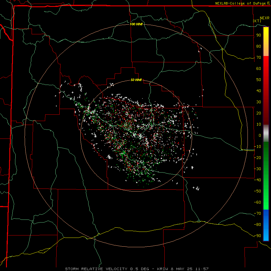Click the -30 knot scale value
Image resolution: width=271 pixels, height=271 pixels.
pyautogui.click(x=257, y=169)
